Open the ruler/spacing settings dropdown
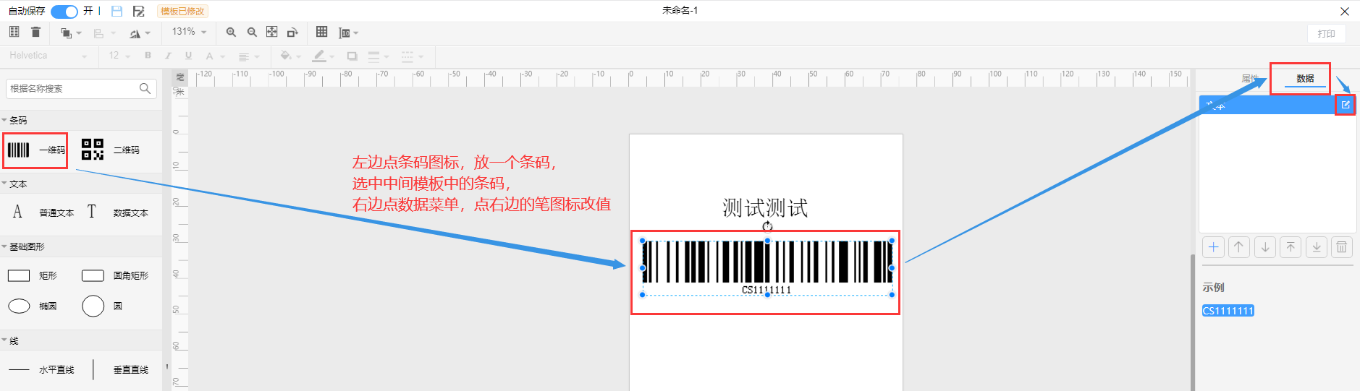Viewport: 1360px width, 391px height. coord(348,33)
